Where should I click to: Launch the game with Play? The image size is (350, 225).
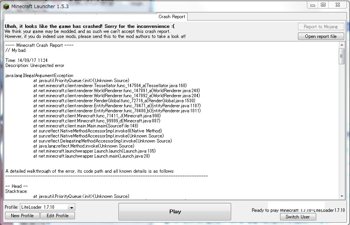175,212
